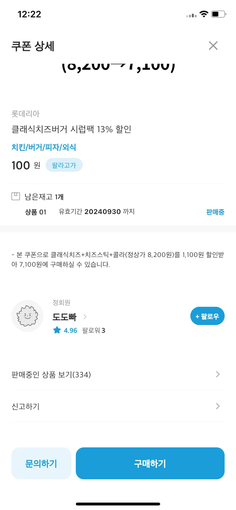The height and width of the screenshot is (510, 236).
Task: Open seller profile via chevron next to 도도빠
Action: pos(85,317)
